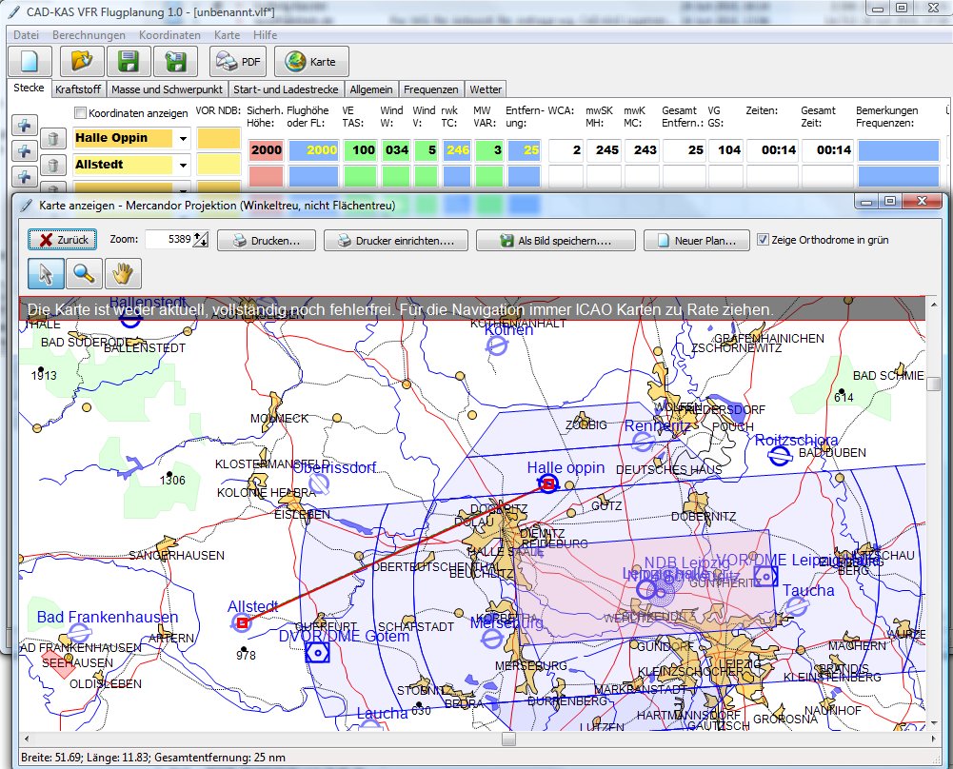Screen dimensions: 953x769
Task: Open the Berechnungen menu
Action: click(x=89, y=34)
